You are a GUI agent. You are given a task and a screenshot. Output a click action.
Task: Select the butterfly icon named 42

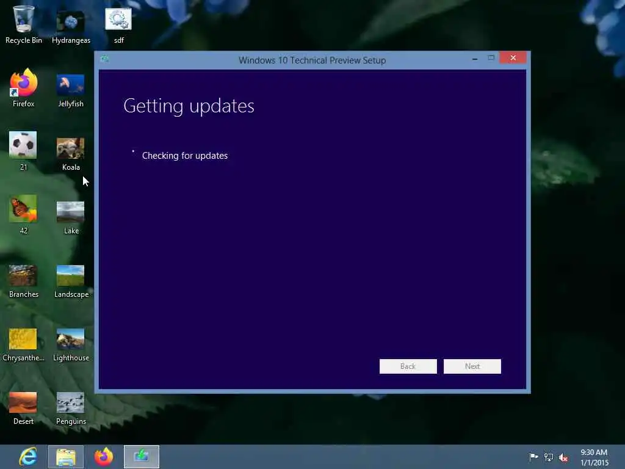(23, 214)
